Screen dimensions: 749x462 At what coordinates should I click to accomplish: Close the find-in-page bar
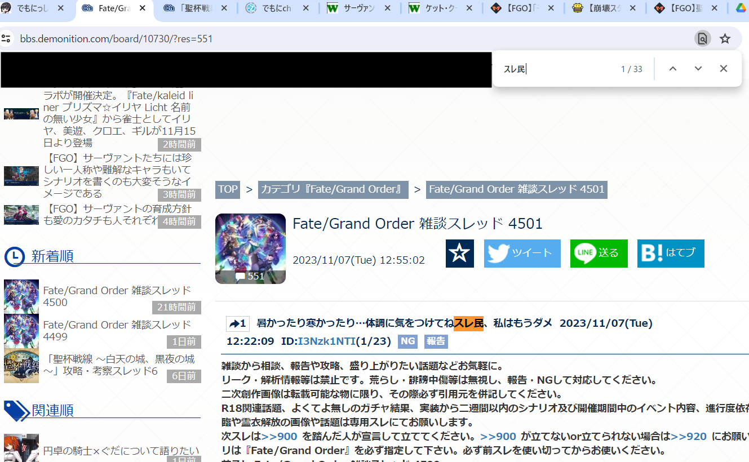point(724,69)
